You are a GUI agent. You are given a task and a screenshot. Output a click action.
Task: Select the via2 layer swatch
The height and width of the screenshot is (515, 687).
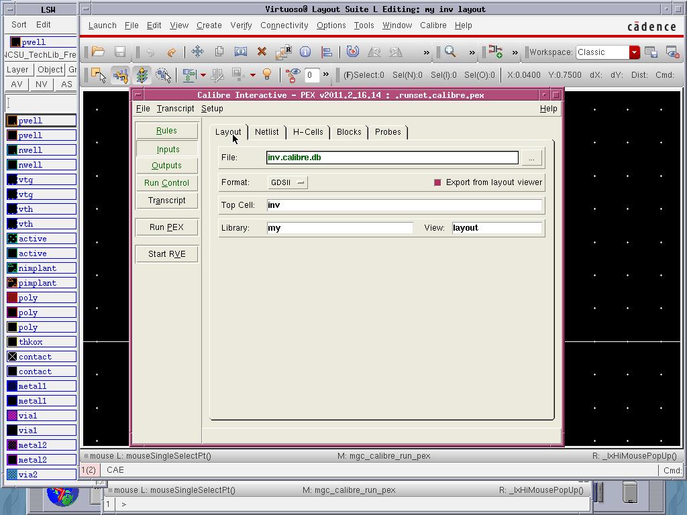pyautogui.click(x=12, y=474)
